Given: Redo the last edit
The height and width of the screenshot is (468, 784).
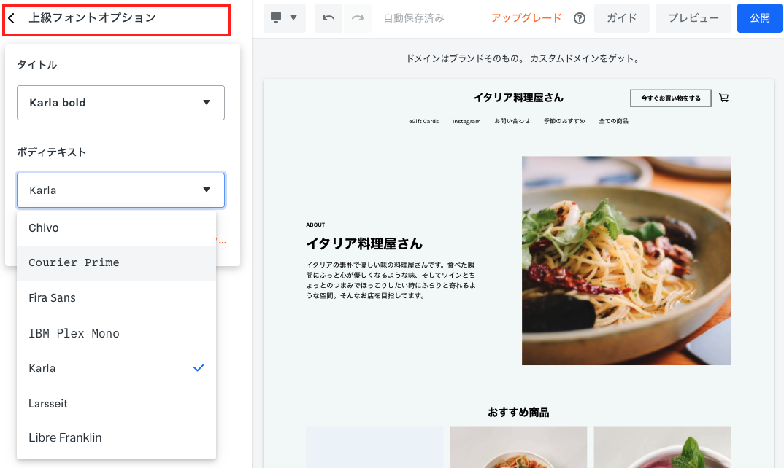Looking at the screenshot, I should 357,18.
